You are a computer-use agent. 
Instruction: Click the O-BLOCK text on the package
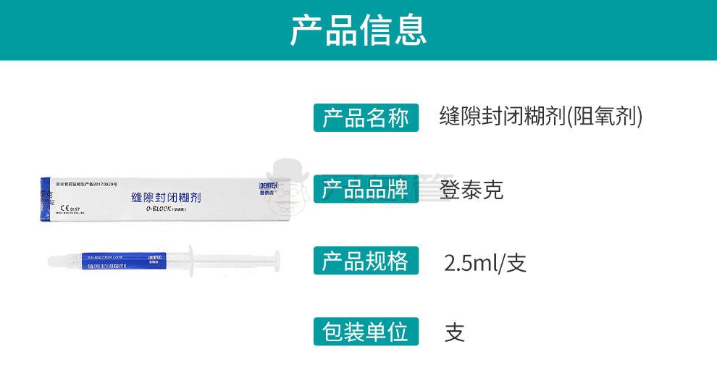point(159,209)
